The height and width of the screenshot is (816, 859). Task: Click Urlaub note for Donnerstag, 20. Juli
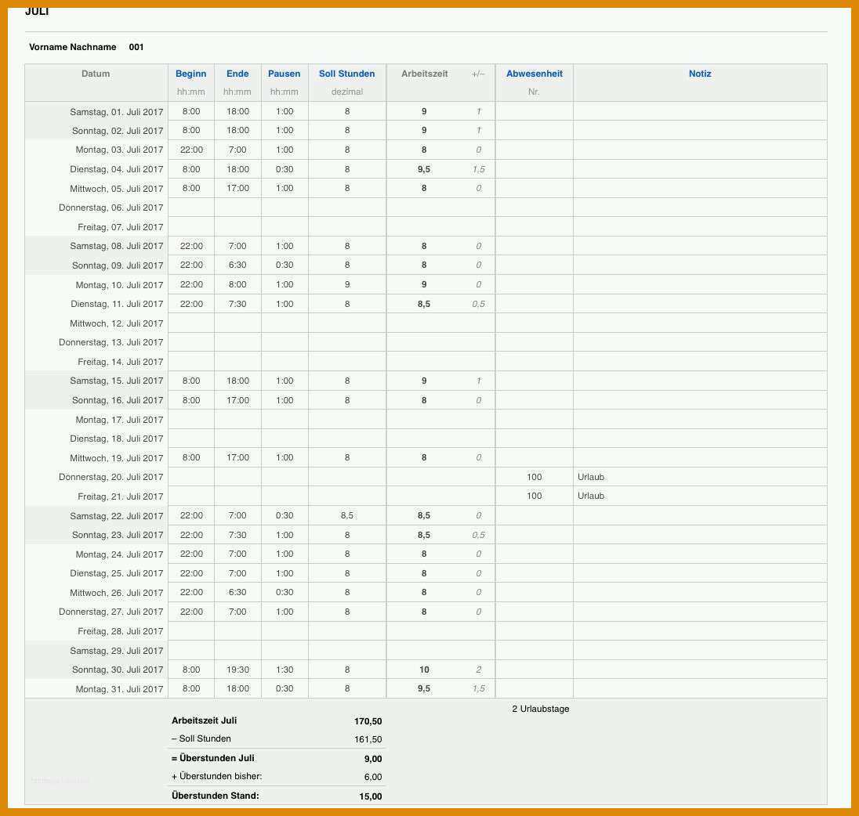coord(591,477)
